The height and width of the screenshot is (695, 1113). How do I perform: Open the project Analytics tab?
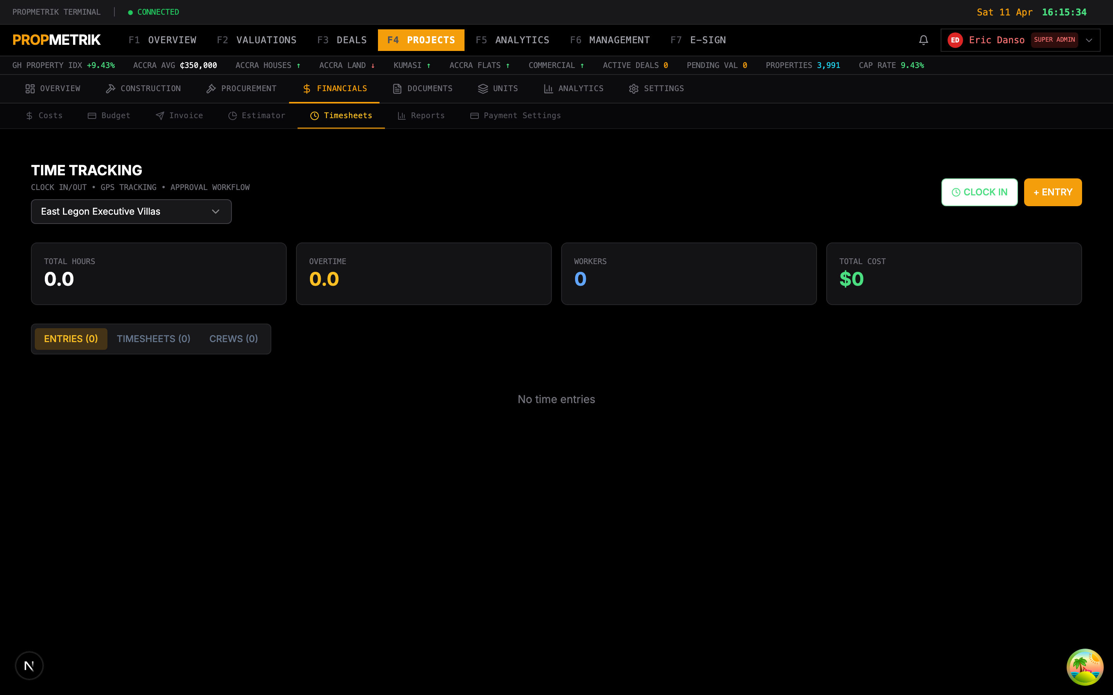574,89
